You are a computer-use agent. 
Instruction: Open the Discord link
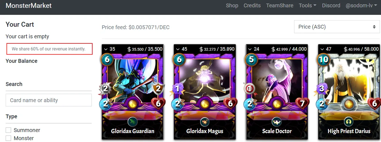coord(331,5)
